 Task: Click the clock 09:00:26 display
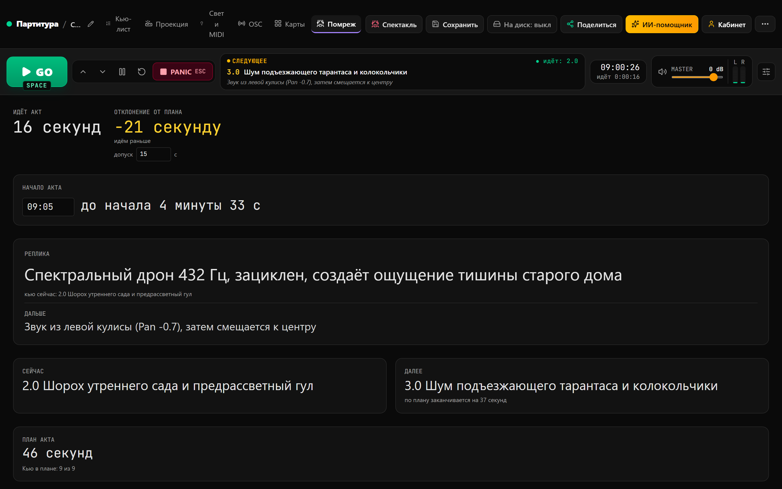click(x=620, y=67)
